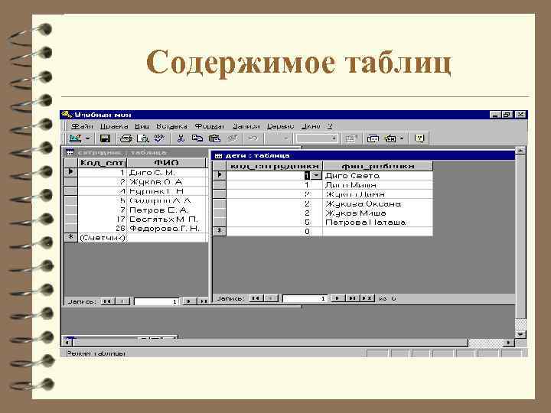This screenshot has width=551, height=413.
Task: Go to previous record in дети table
Action: [271, 298]
